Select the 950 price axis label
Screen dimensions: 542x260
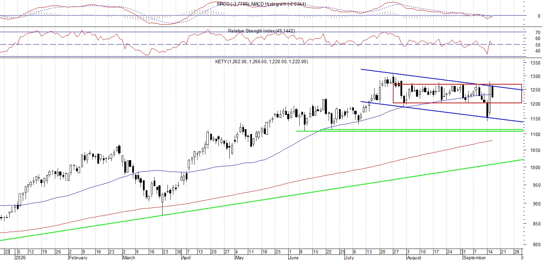coord(536,185)
